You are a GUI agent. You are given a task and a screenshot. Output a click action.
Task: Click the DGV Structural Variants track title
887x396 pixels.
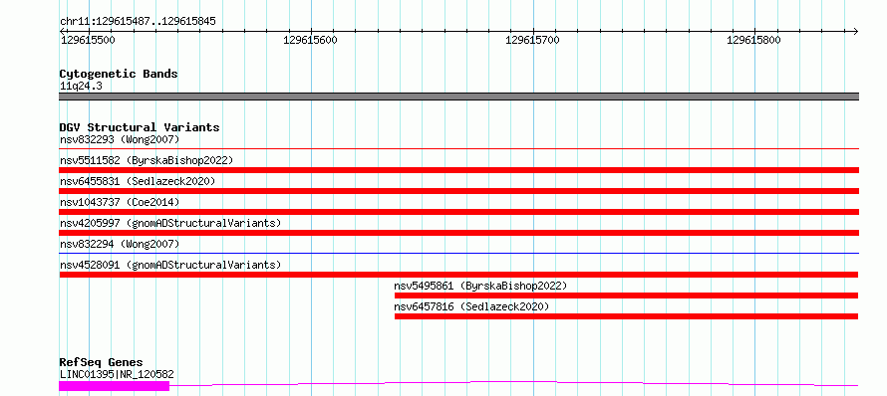140,127
